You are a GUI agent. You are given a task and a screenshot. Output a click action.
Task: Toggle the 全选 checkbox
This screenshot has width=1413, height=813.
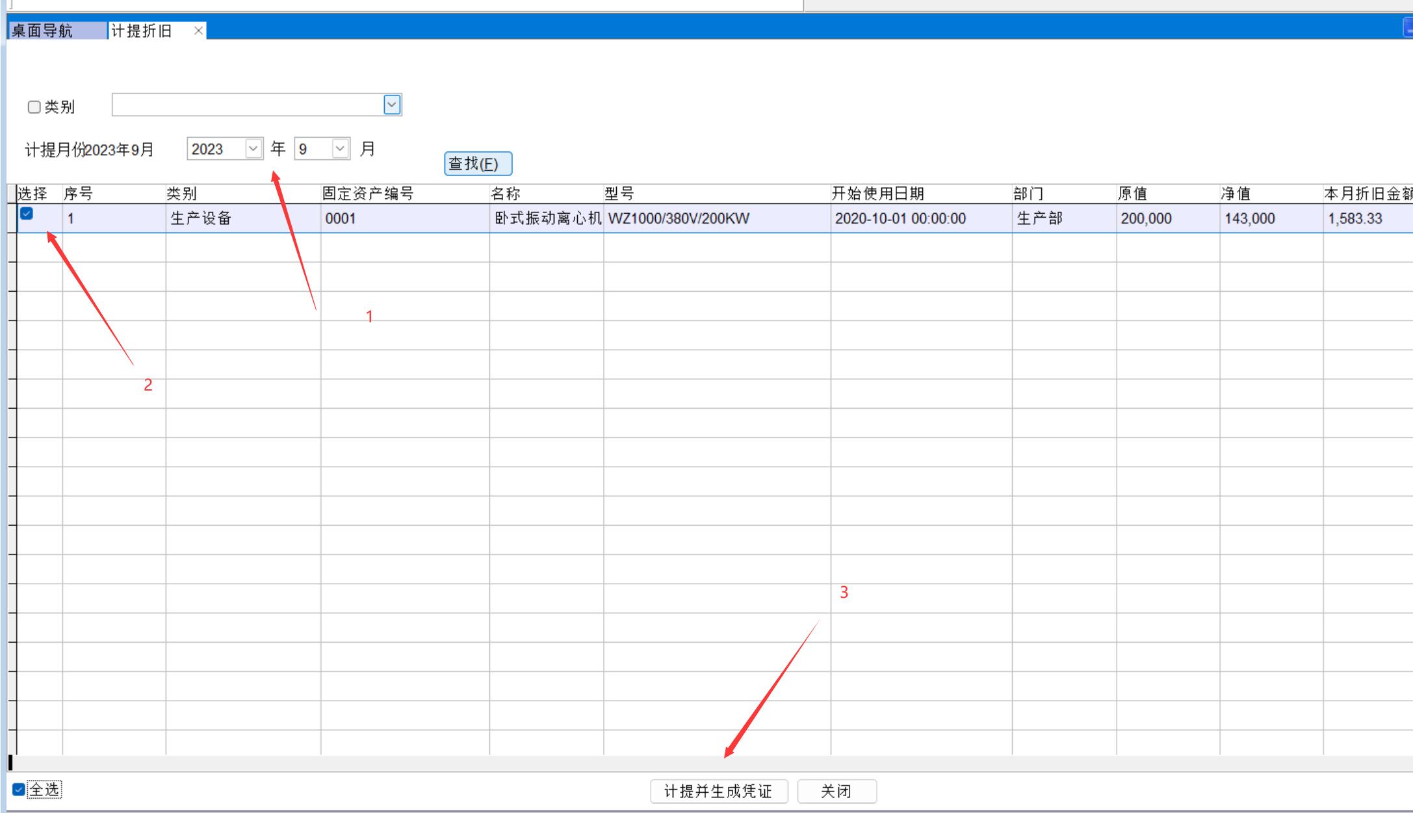click(19, 790)
